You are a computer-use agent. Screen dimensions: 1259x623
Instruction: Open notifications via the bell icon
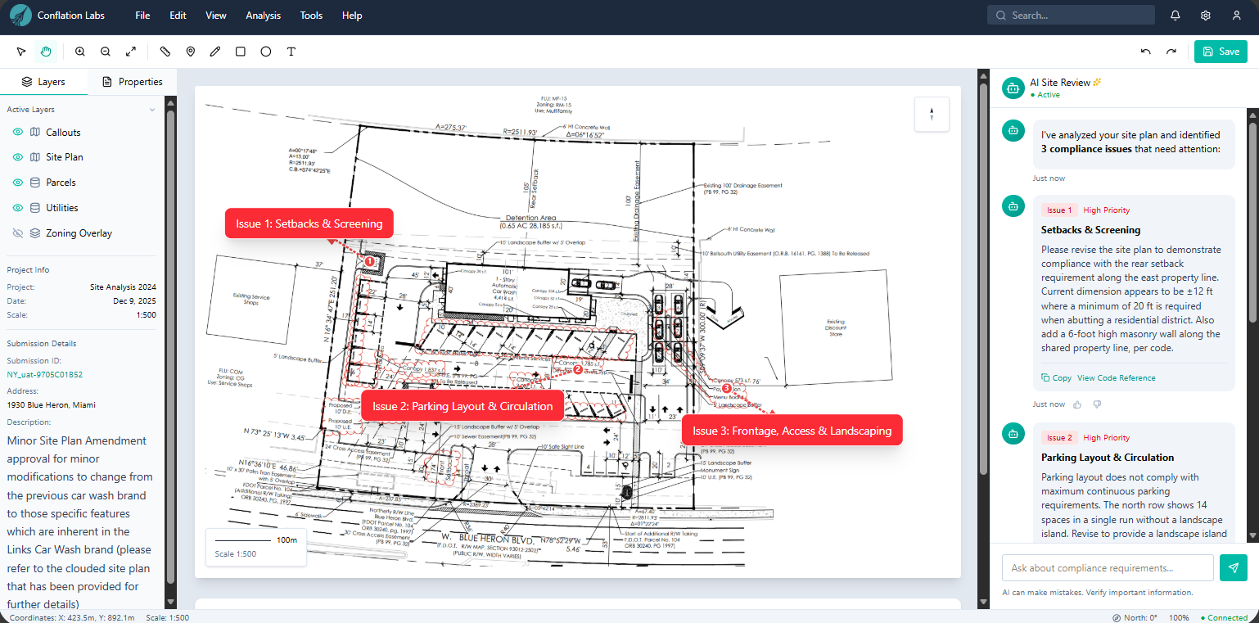coord(1175,15)
